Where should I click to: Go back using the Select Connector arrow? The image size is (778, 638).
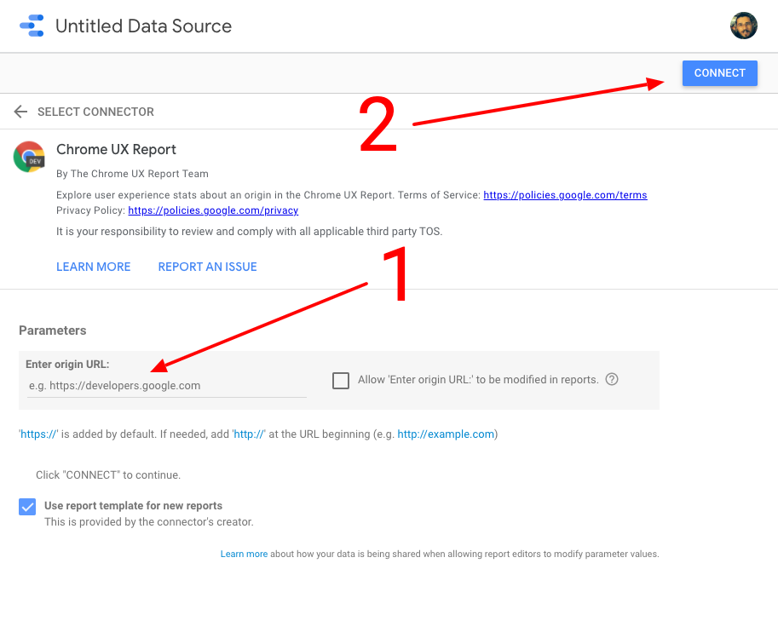point(20,112)
